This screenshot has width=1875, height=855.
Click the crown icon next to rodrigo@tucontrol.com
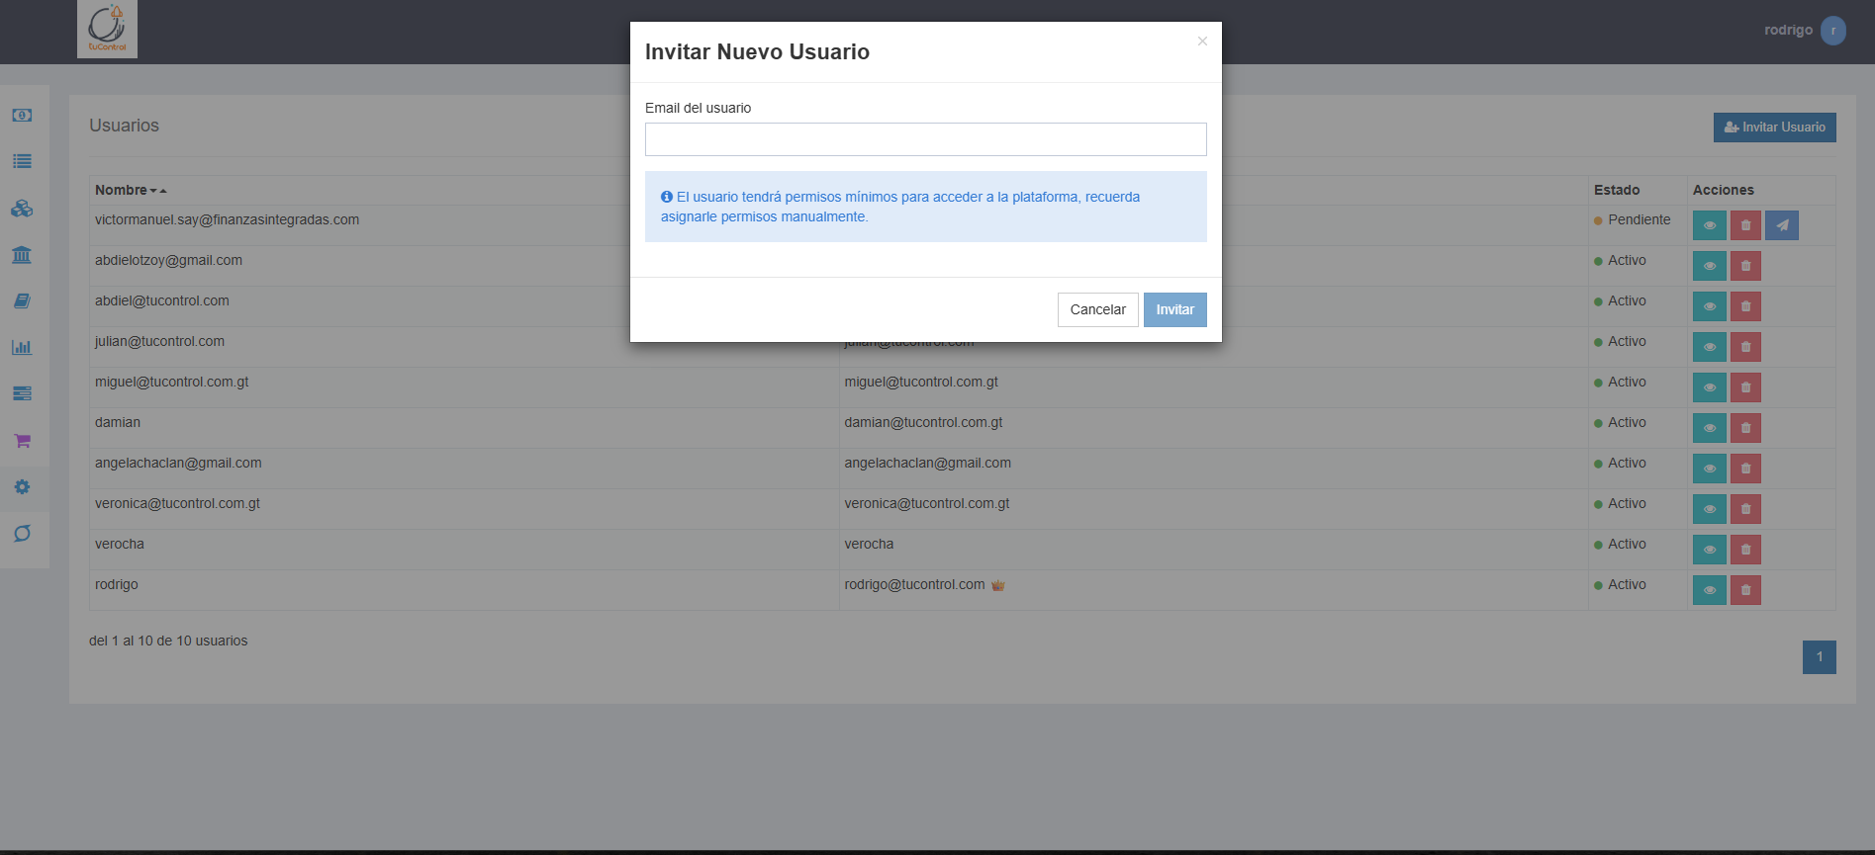998,585
